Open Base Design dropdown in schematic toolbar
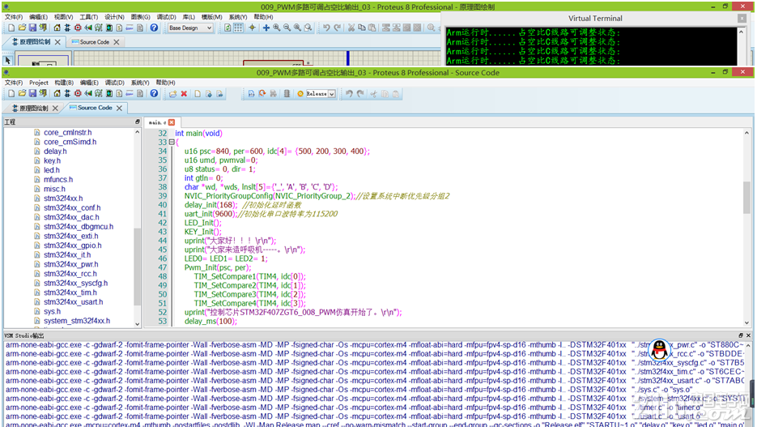 click(x=190, y=28)
